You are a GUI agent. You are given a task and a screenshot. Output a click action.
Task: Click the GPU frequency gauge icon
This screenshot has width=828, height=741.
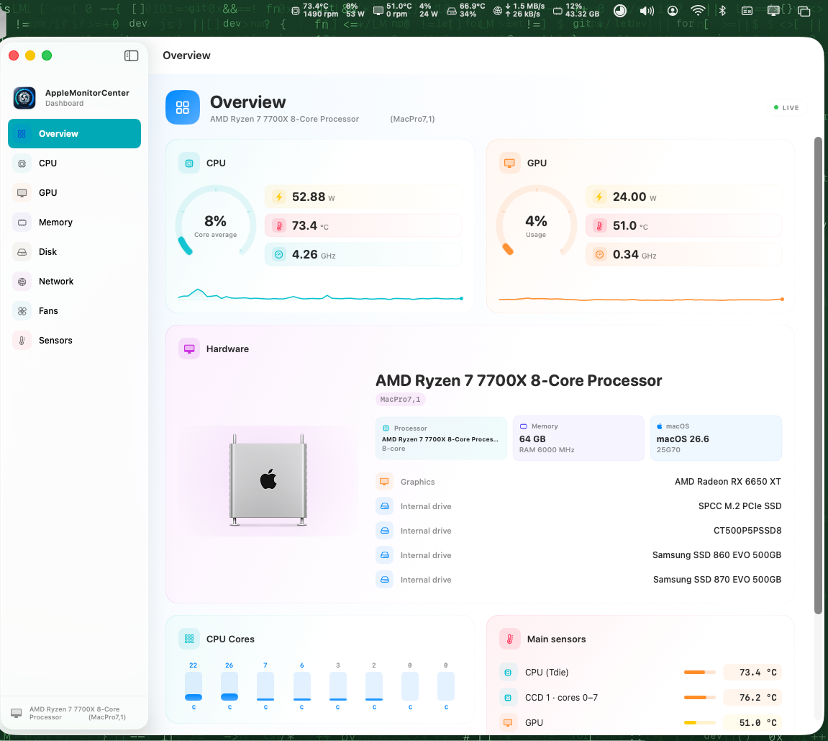tap(599, 255)
